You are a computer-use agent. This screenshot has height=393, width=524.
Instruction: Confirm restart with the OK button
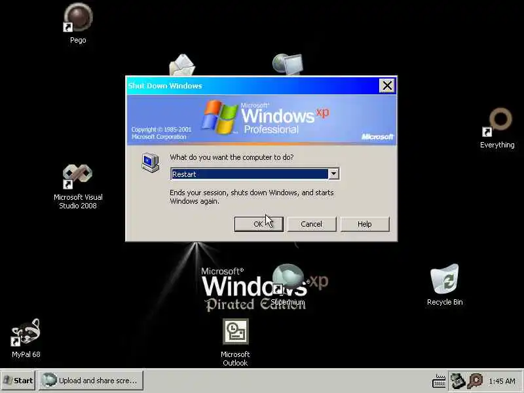pos(259,224)
